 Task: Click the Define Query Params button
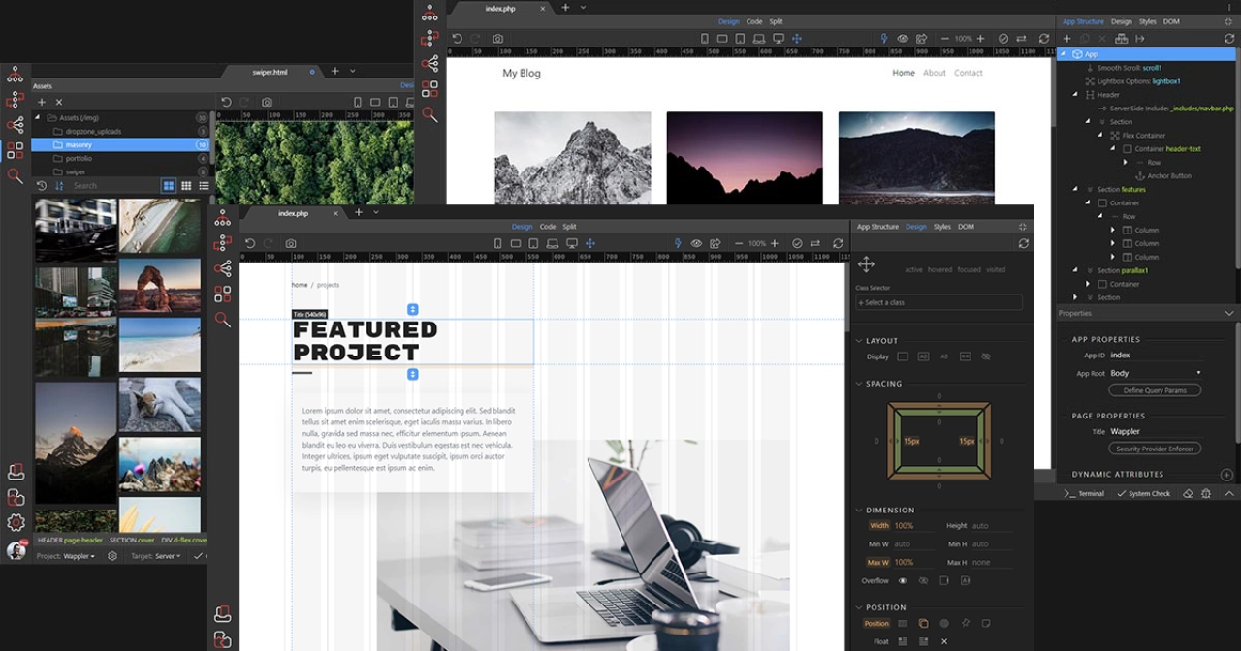pyautogui.click(x=1155, y=390)
